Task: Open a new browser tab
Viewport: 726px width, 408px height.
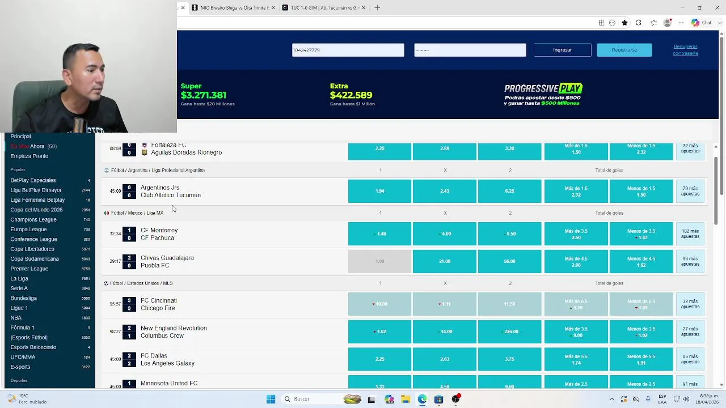Action: [x=377, y=7]
